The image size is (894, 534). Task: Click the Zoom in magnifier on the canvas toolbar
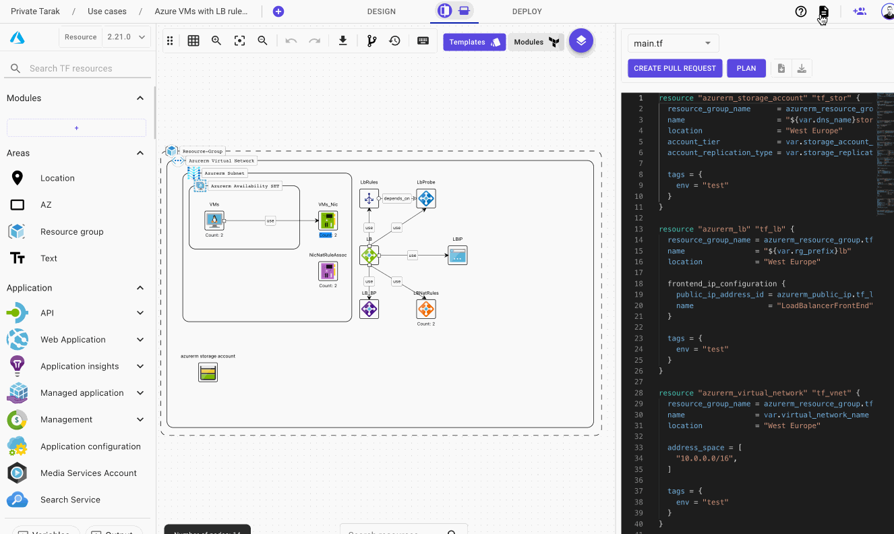click(216, 41)
